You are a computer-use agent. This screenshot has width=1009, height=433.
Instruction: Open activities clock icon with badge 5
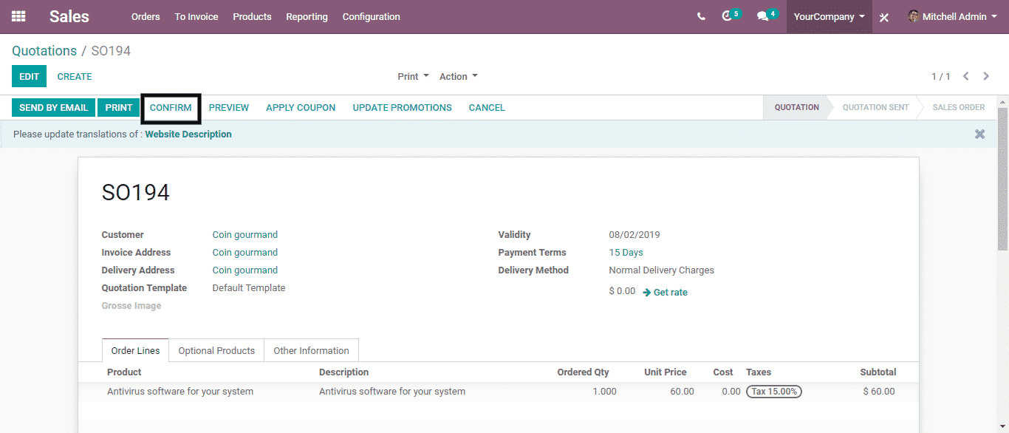pos(728,16)
